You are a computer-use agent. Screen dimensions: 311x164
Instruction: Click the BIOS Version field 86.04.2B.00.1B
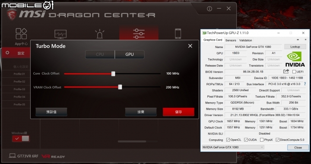(253, 72)
